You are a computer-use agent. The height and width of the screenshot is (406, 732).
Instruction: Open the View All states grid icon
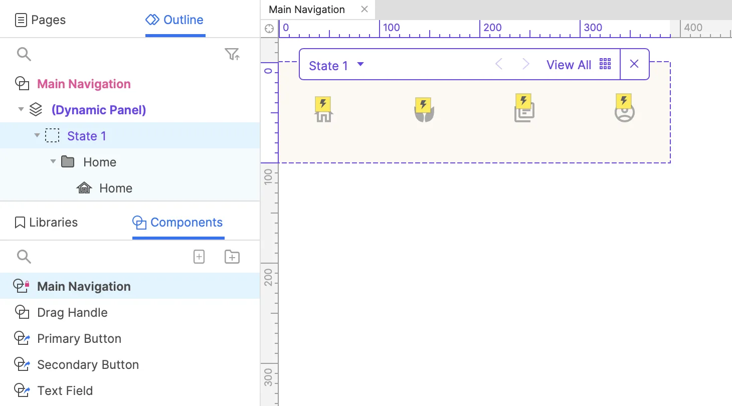coord(605,64)
